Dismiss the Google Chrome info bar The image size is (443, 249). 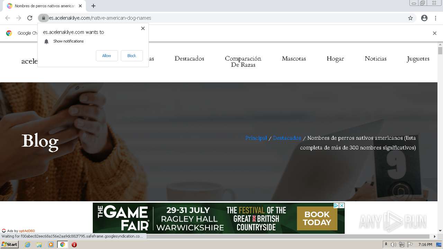point(434,33)
